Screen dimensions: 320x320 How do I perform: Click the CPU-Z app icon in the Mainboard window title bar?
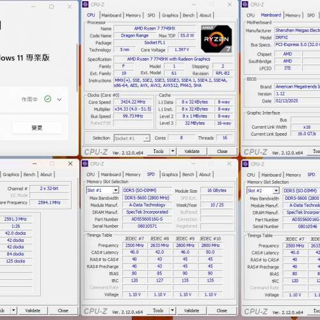pos(245,4)
